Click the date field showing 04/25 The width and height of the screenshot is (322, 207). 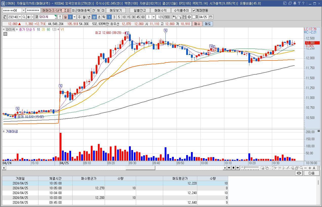pyautogui.click(x=203, y=17)
